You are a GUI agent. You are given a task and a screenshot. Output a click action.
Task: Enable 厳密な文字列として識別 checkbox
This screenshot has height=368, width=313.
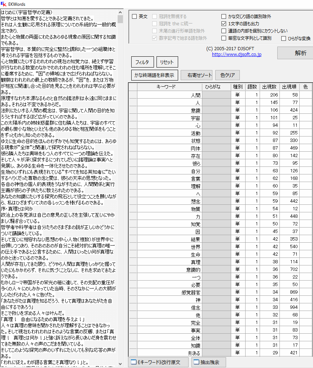click(224, 38)
